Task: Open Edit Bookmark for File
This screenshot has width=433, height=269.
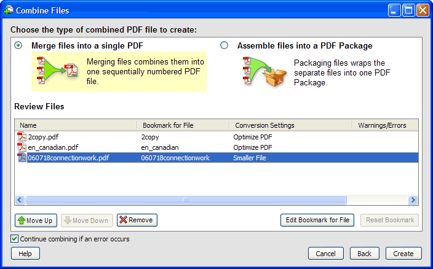Action: [317, 220]
